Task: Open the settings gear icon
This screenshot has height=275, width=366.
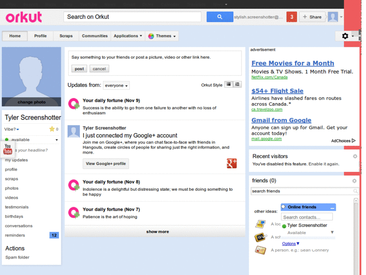Action: [345, 36]
